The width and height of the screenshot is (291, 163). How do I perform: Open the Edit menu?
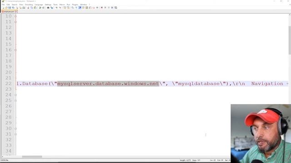8,5
